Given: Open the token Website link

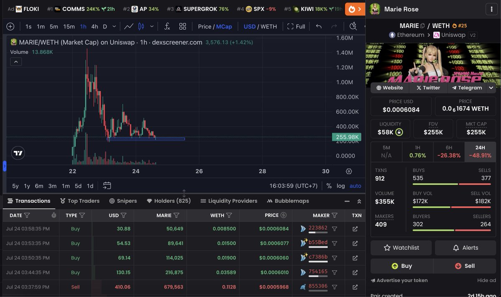Looking at the screenshot, I should coord(390,88).
